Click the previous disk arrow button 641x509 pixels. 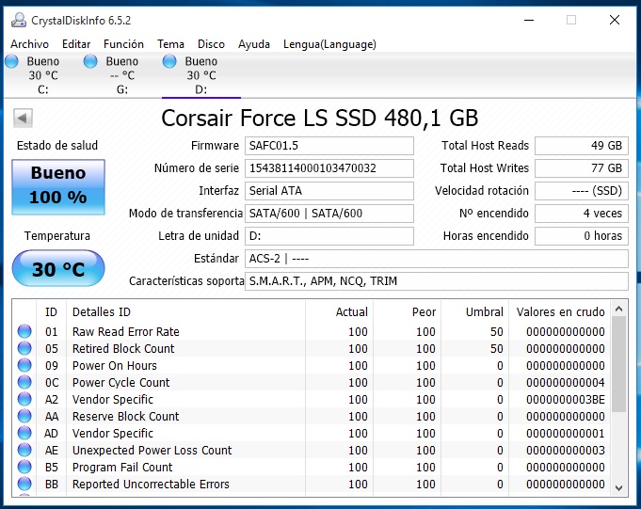point(24,118)
